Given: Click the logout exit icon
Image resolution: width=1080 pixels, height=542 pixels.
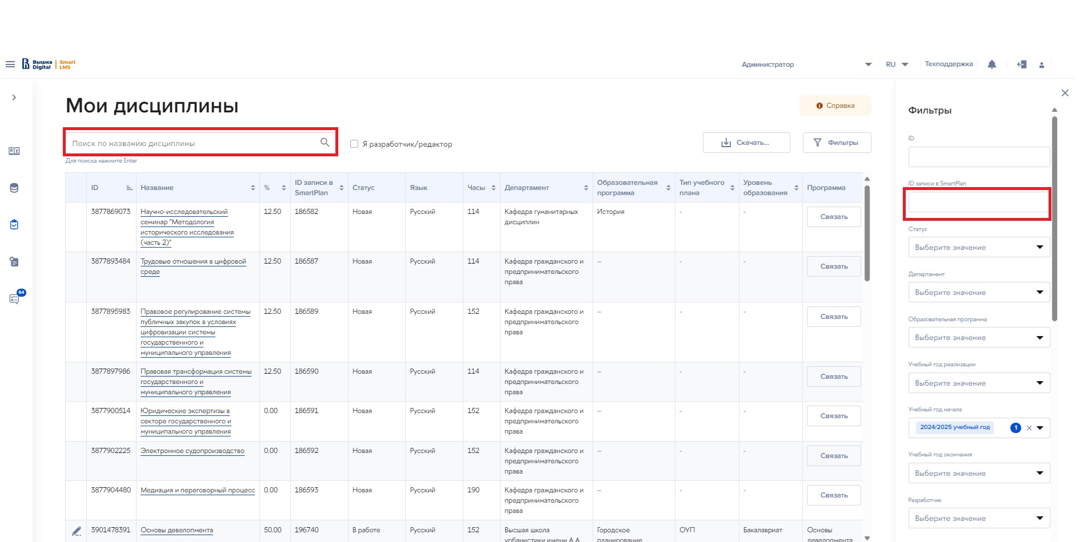Looking at the screenshot, I should pos(1022,64).
